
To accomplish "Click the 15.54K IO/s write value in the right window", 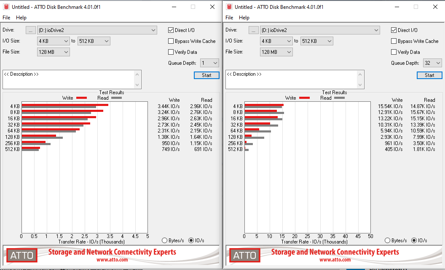I will point(390,106).
